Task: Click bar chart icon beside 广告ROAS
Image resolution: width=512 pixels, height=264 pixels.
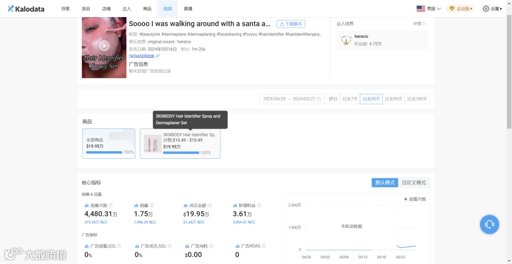Action: 238,246
